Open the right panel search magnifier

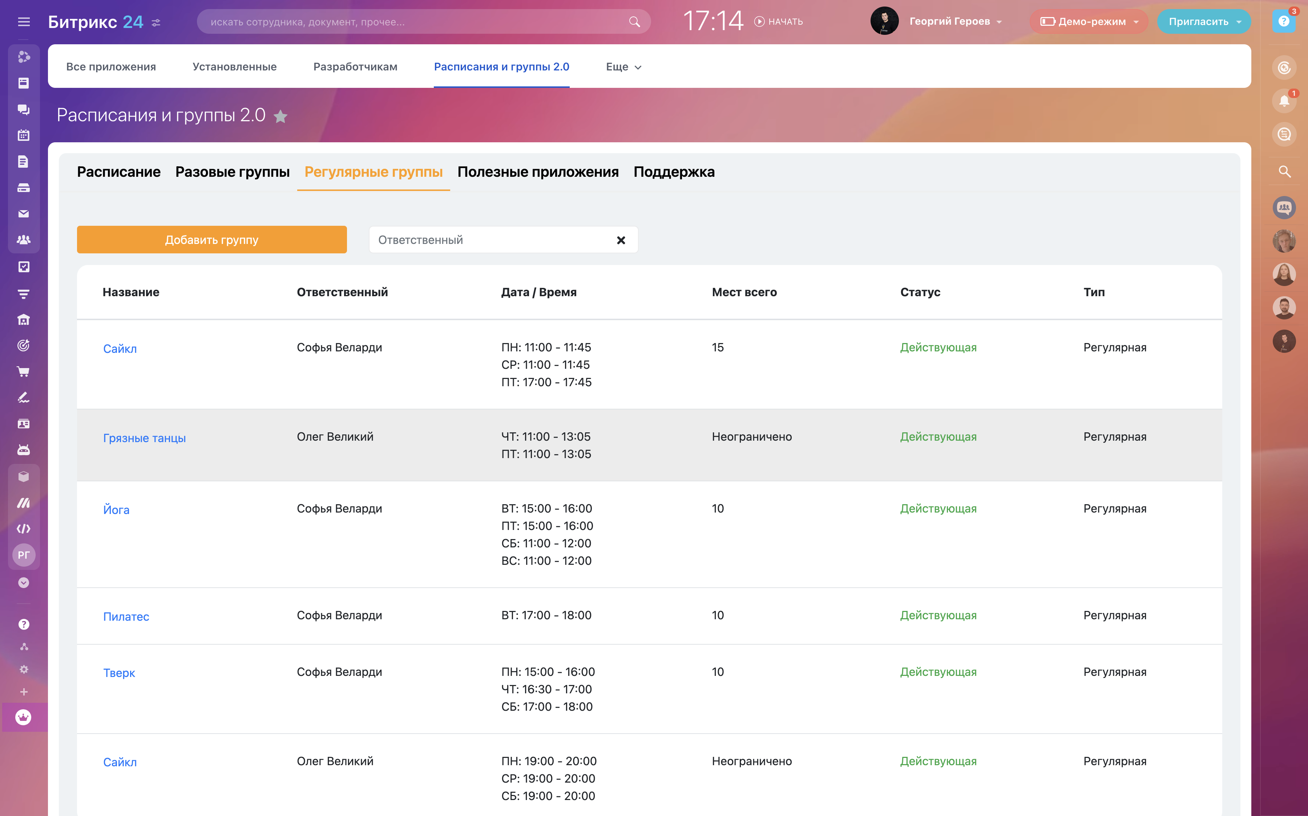click(1284, 172)
